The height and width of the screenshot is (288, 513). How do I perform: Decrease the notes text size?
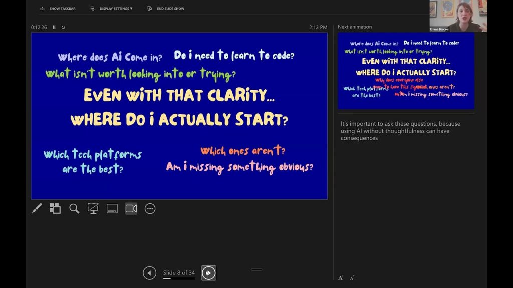point(352,278)
